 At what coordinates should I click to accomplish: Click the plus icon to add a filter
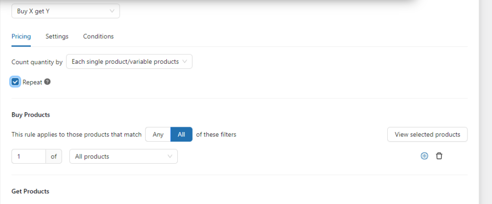pyautogui.click(x=424, y=156)
